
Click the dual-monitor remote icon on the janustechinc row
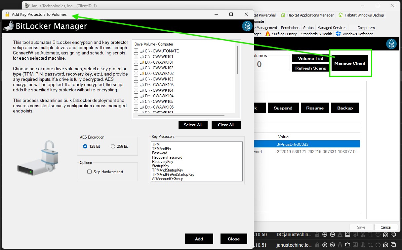[394, 245]
